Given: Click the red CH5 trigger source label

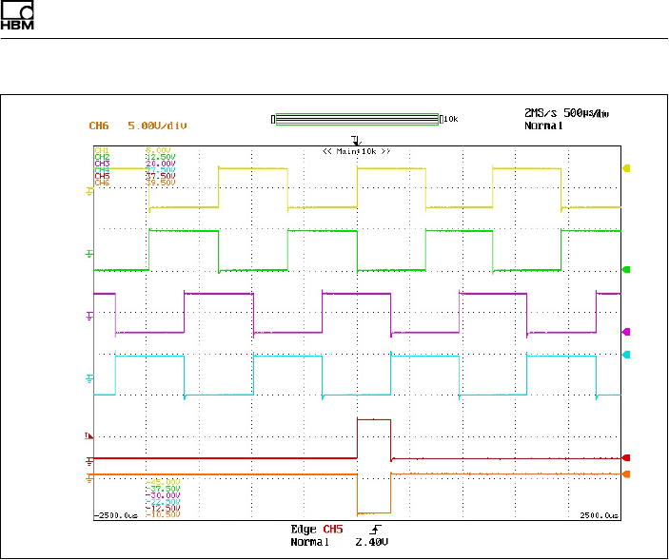Looking at the screenshot, I should 333,530.
